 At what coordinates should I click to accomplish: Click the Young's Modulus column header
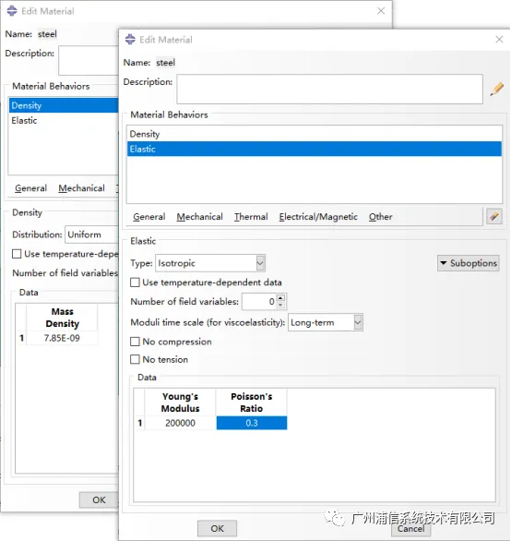tap(180, 403)
